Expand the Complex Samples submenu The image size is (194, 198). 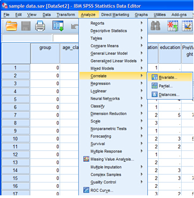(x=113, y=174)
